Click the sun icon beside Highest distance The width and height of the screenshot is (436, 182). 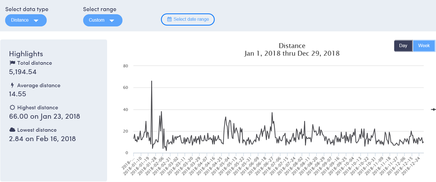pos(12,108)
